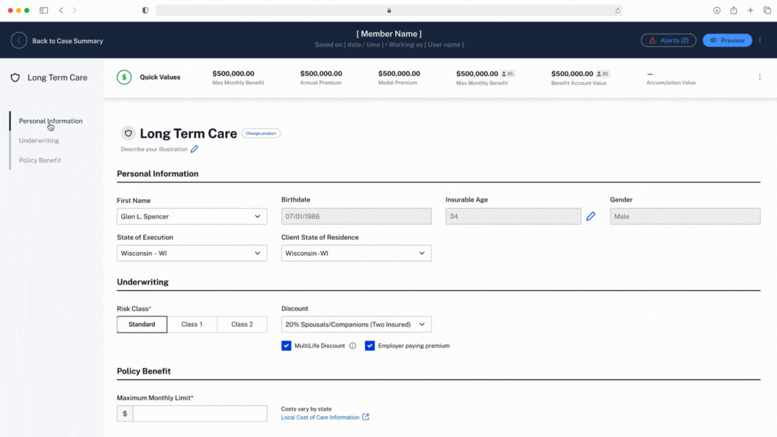The image size is (777, 437).
Task: Open the Alerts (2) button
Action: click(x=668, y=40)
